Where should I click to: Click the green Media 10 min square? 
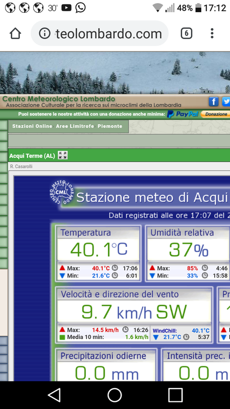pyautogui.click(x=62, y=337)
